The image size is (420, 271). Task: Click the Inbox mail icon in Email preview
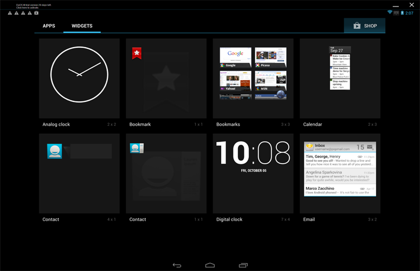click(309, 147)
